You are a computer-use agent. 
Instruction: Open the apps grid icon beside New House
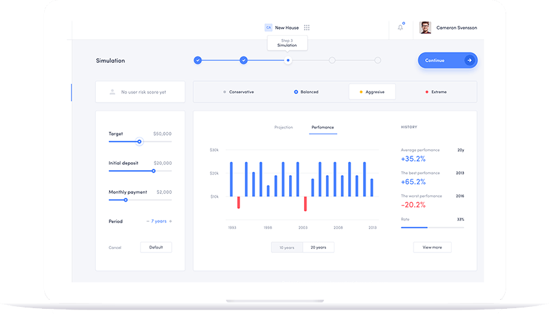307,28
